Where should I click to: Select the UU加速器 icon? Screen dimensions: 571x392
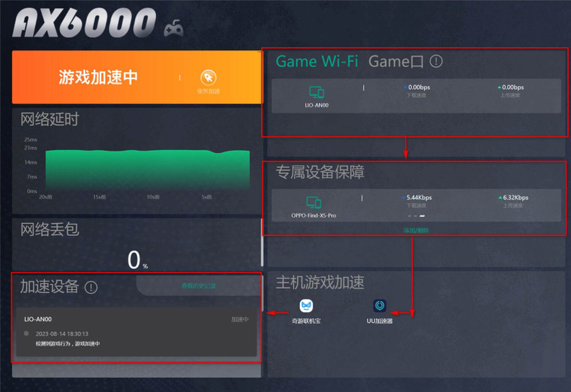tap(380, 306)
